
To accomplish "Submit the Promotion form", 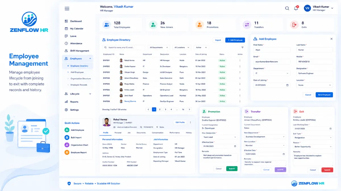I will click(x=232, y=169).
